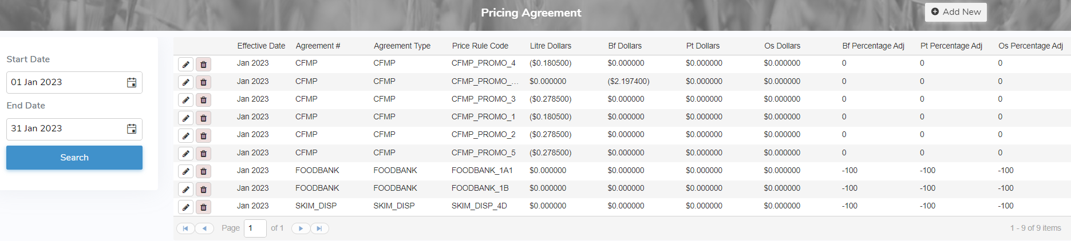1071x241 pixels.
Task: Click the Add New button
Action: [x=955, y=12]
